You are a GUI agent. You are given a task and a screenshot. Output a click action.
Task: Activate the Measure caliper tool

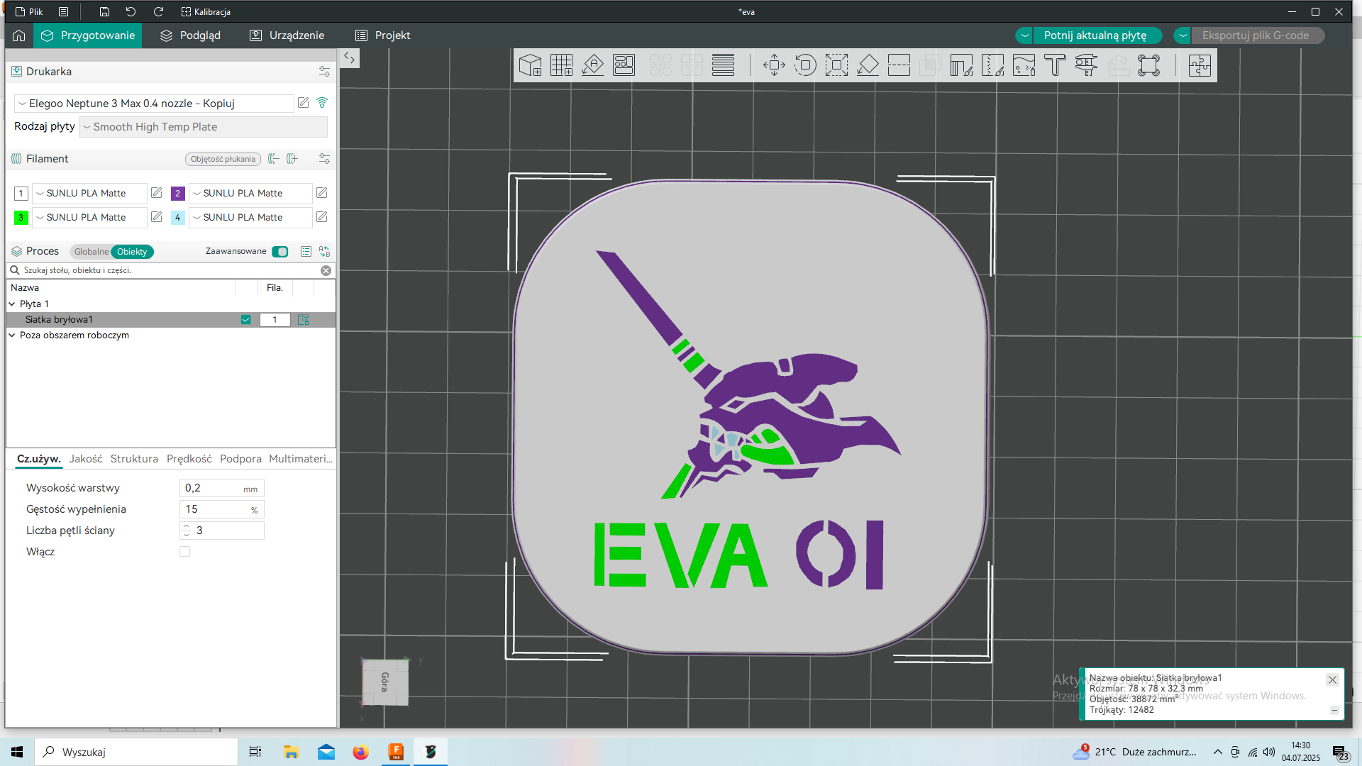coord(1086,65)
